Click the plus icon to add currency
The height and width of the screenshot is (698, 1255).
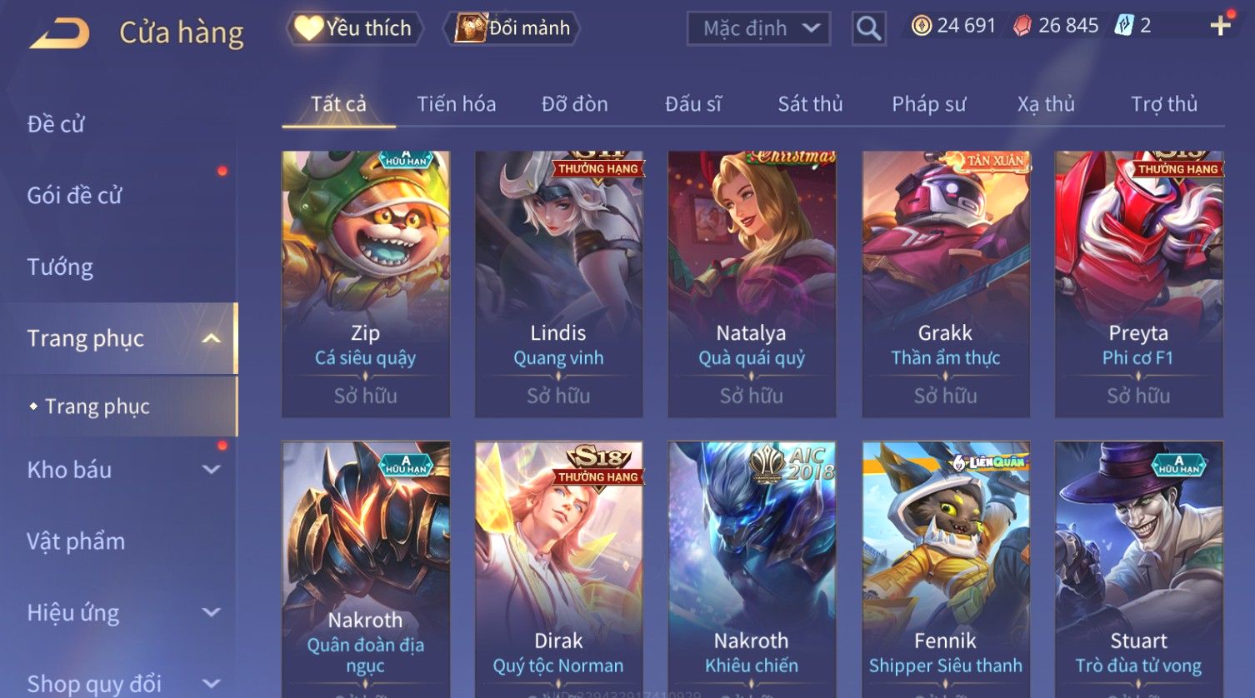1221,26
